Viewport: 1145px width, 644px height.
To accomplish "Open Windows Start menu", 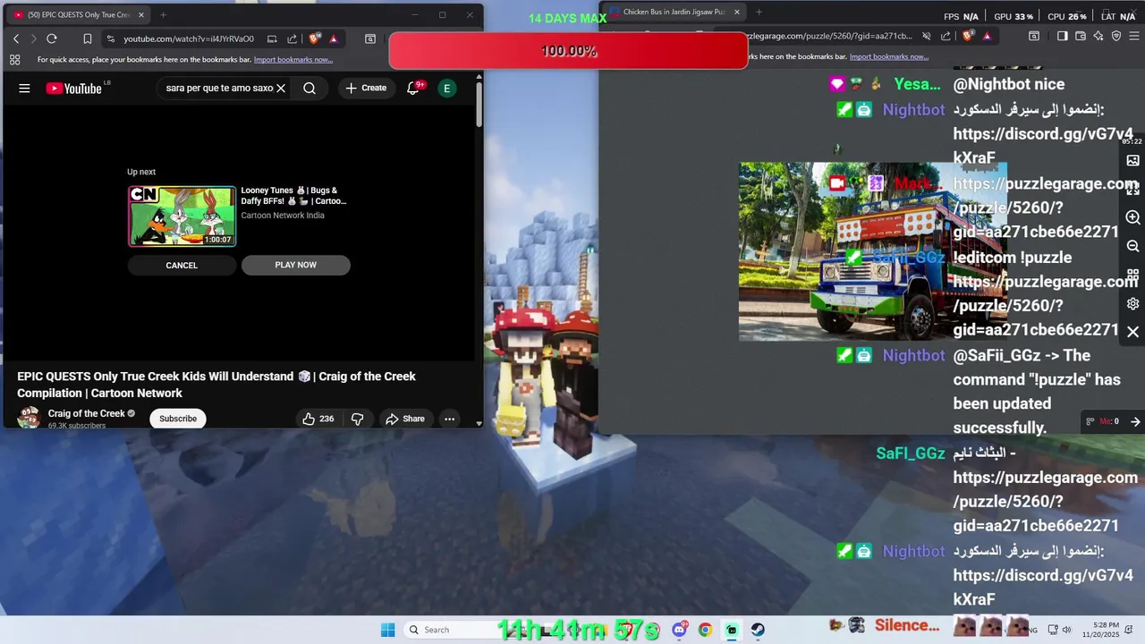I will click(x=387, y=630).
